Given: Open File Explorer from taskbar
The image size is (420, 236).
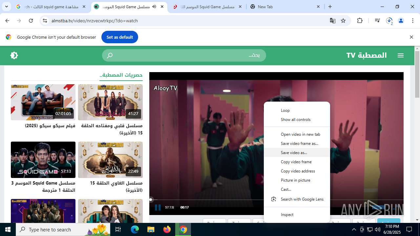Looking at the screenshot, I should click(151, 229).
